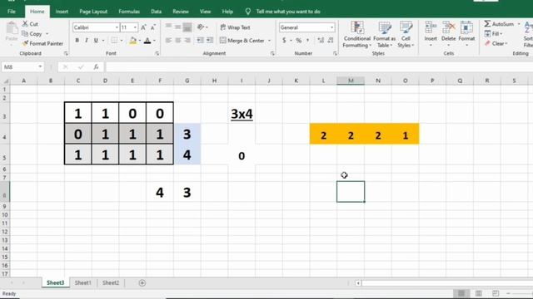Add a new sheet with plus button
The width and height of the screenshot is (533, 299).
pyautogui.click(x=142, y=282)
